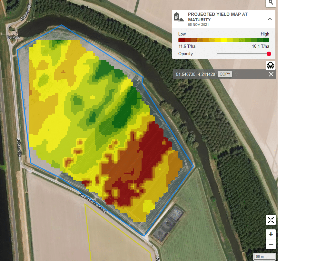Zoom in with the plus button
This screenshot has height=261, width=316.
pos(271,234)
